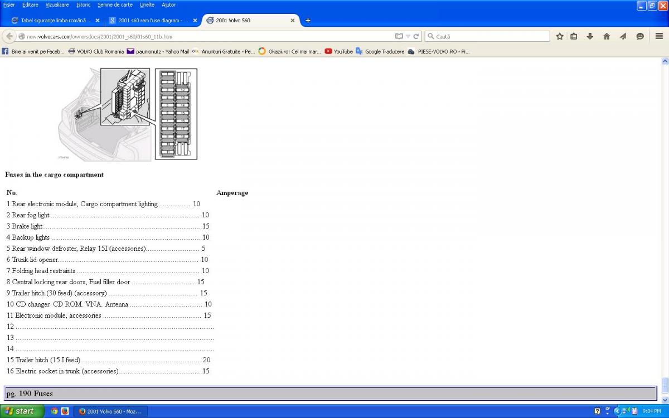Go to the Home page icon

[x=607, y=36]
